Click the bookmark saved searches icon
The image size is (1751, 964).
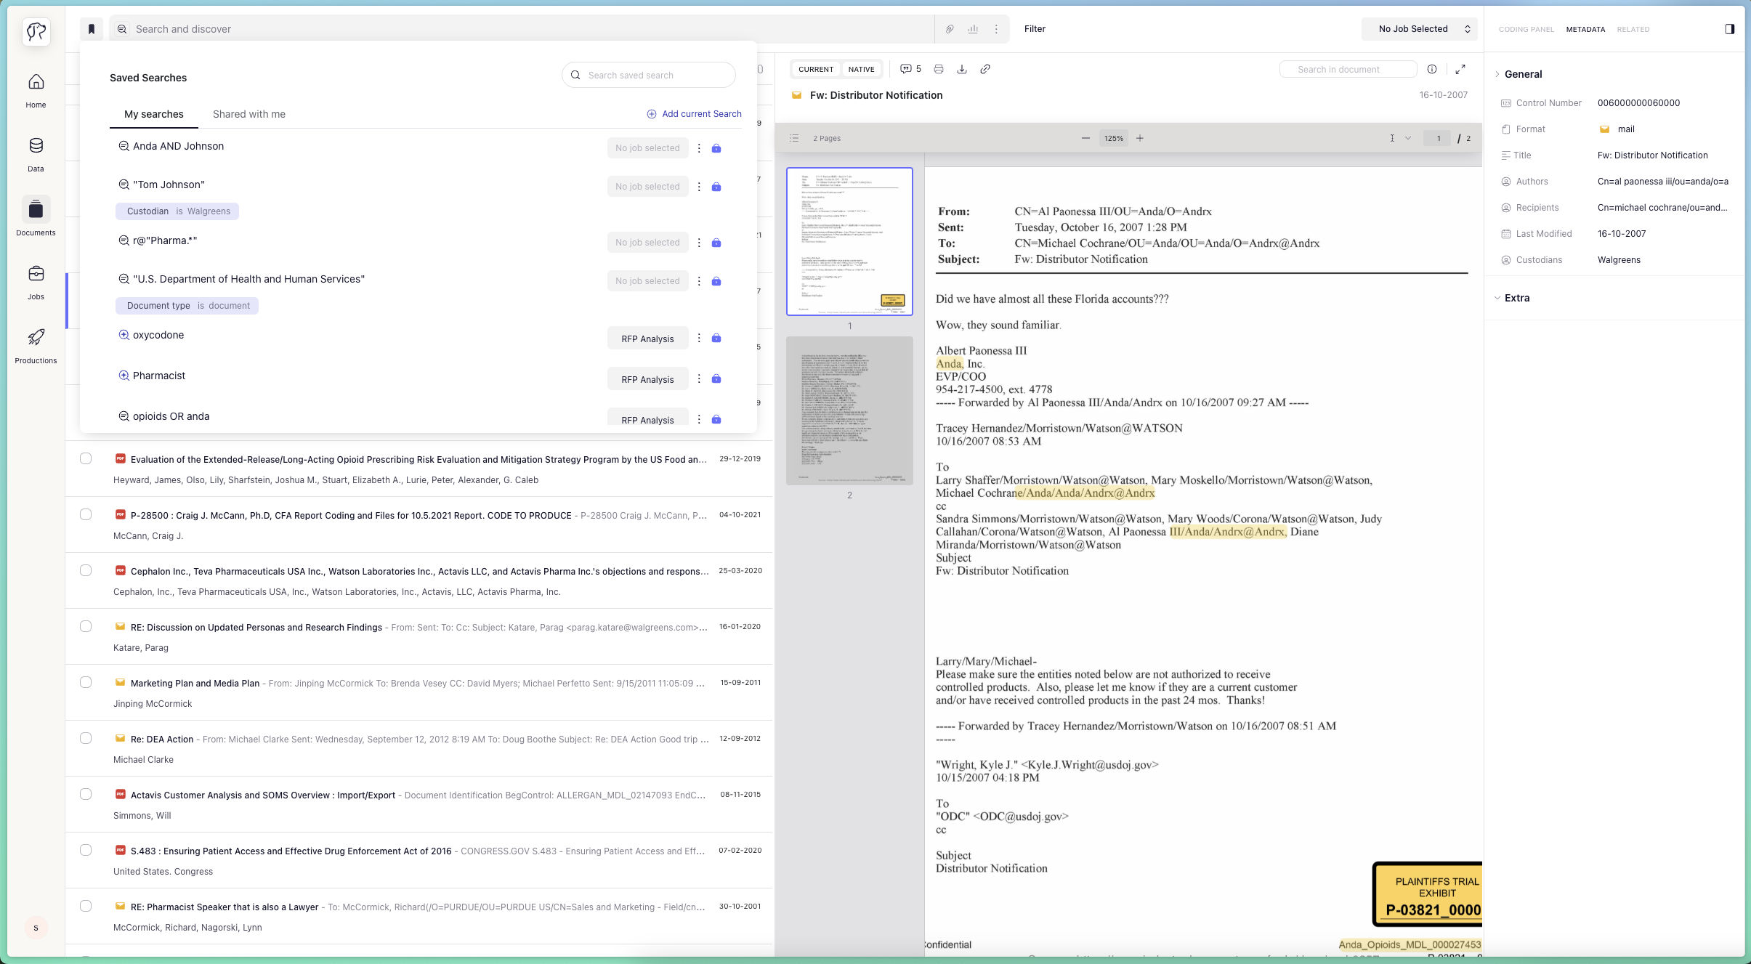pos(92,29)
